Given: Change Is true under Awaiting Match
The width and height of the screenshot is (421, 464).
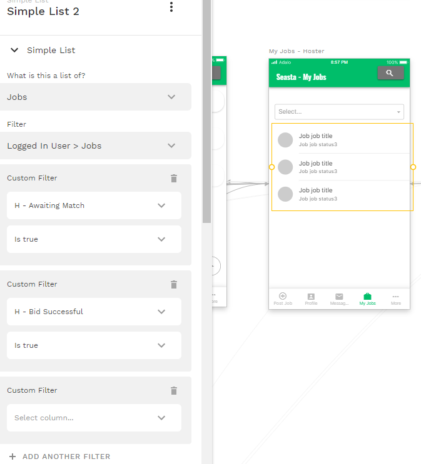Looking at the screenshot, I should point(94,239).
